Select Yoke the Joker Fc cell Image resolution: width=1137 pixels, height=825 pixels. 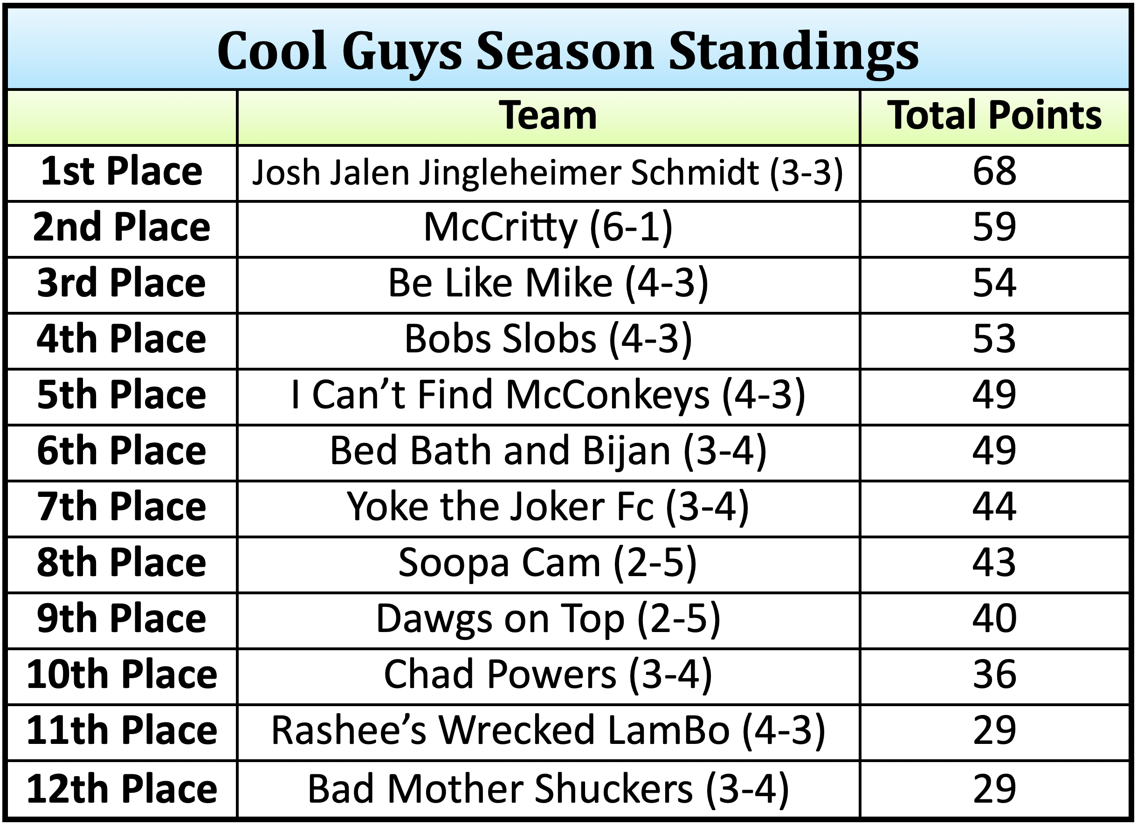(548, 507)
